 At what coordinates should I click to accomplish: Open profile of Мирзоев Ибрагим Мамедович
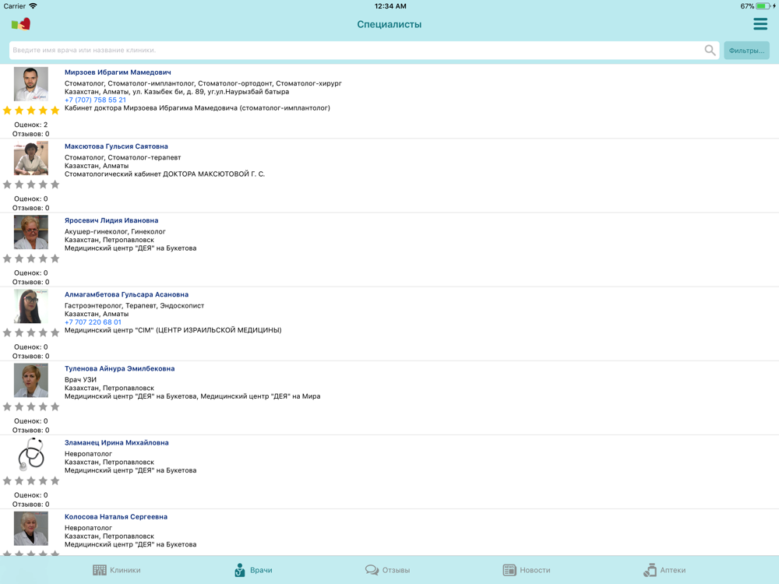pyautogui.click(x=118, y=72)
